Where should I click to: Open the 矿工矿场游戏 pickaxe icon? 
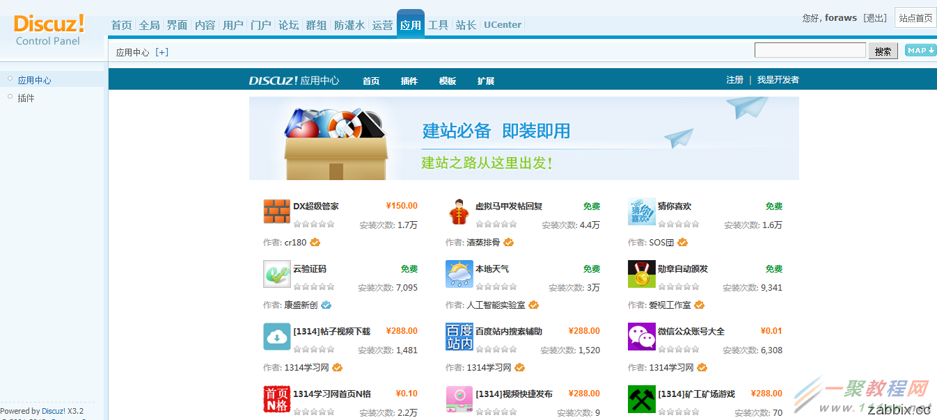[x=641, y=399]
